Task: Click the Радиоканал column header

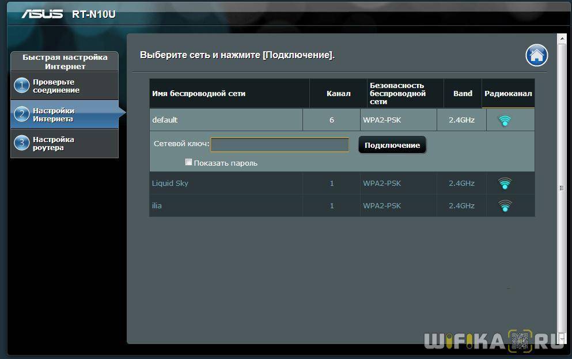Action: point(508,93)
